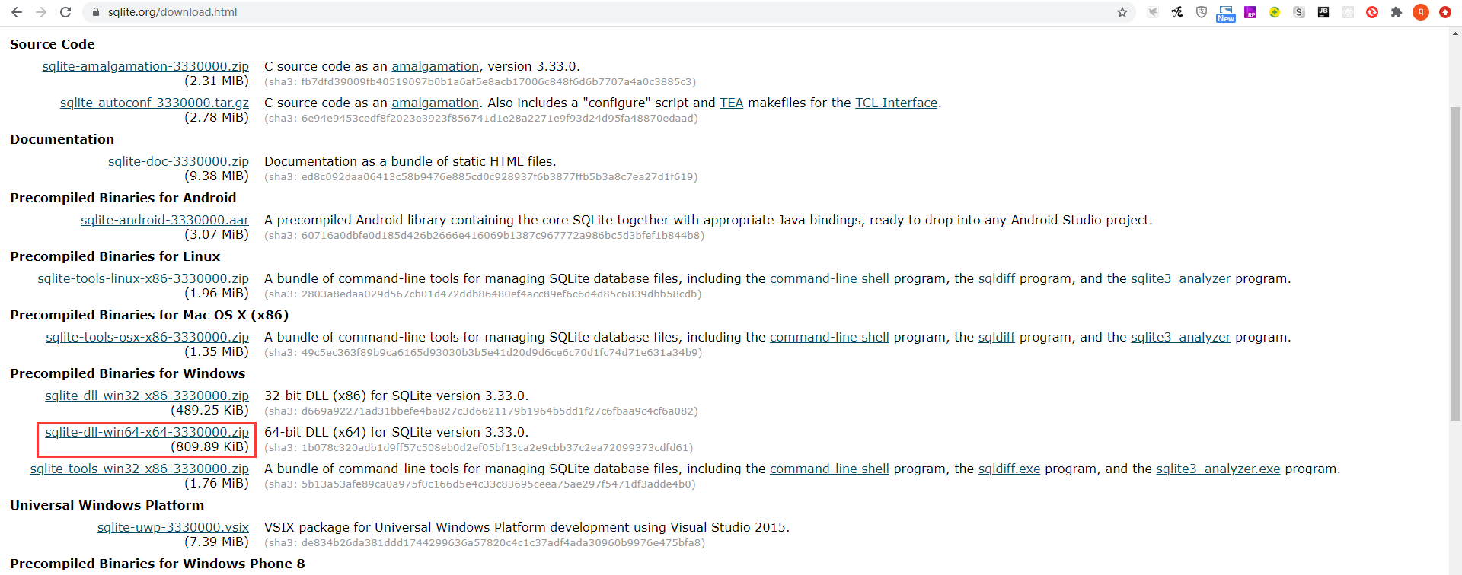This screenshot has height=575, width=1462.
Task: Open the Extensions puzzle piece menu
Action: (x=1396, y=12)
